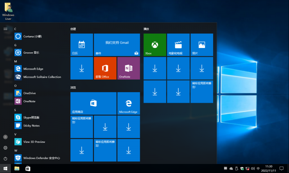Toggle the 中 input method indicator
Screen dimensions: 289x173
point(258,168)
